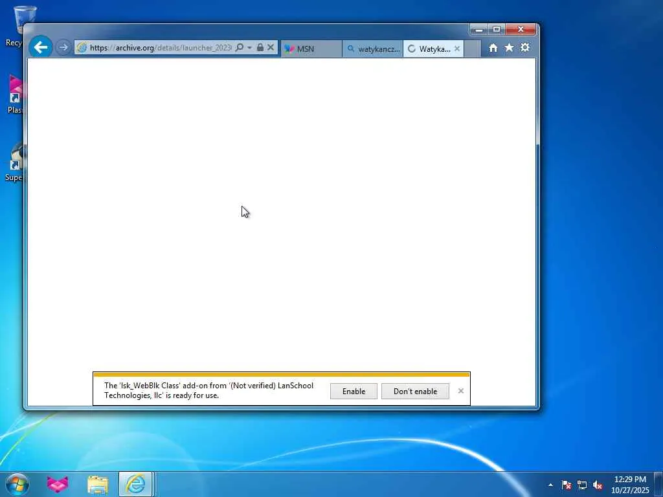This screenshot has height=497, width=663.
Task: Click the network tray icon
Action: pyautogui.click(x=582, y=485)
